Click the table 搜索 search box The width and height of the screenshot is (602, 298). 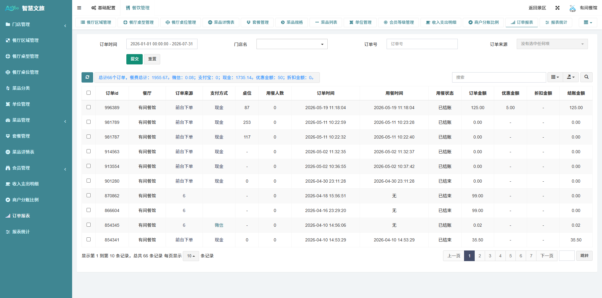click(499, 77)
